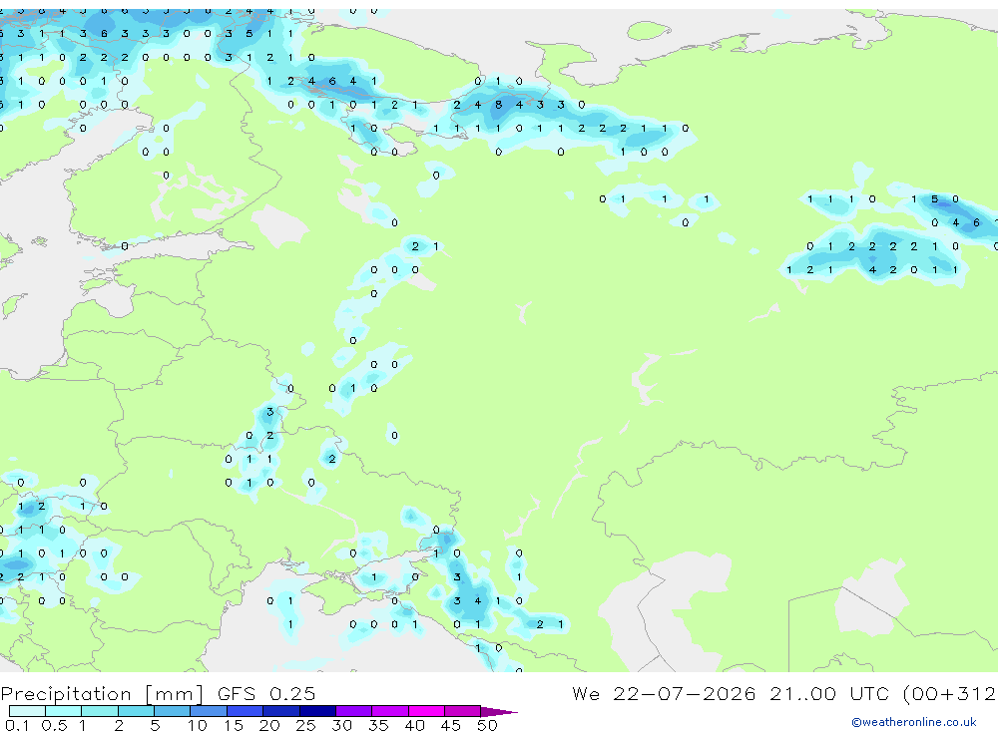The height and width of the screenshot is (731, 998).
Task: Click the '21..00 UTC' time text
Action: (x=831, y=693)
